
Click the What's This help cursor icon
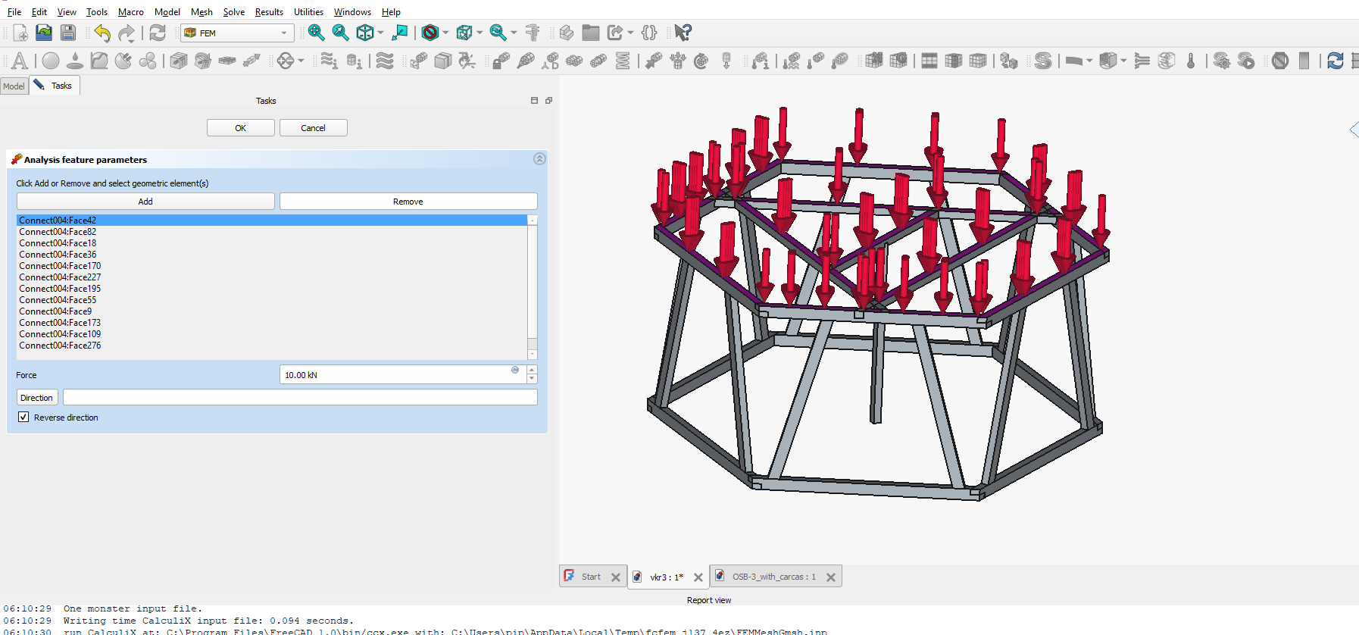point(683,33)
